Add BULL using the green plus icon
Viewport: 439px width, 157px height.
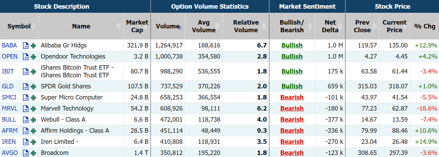33,120
